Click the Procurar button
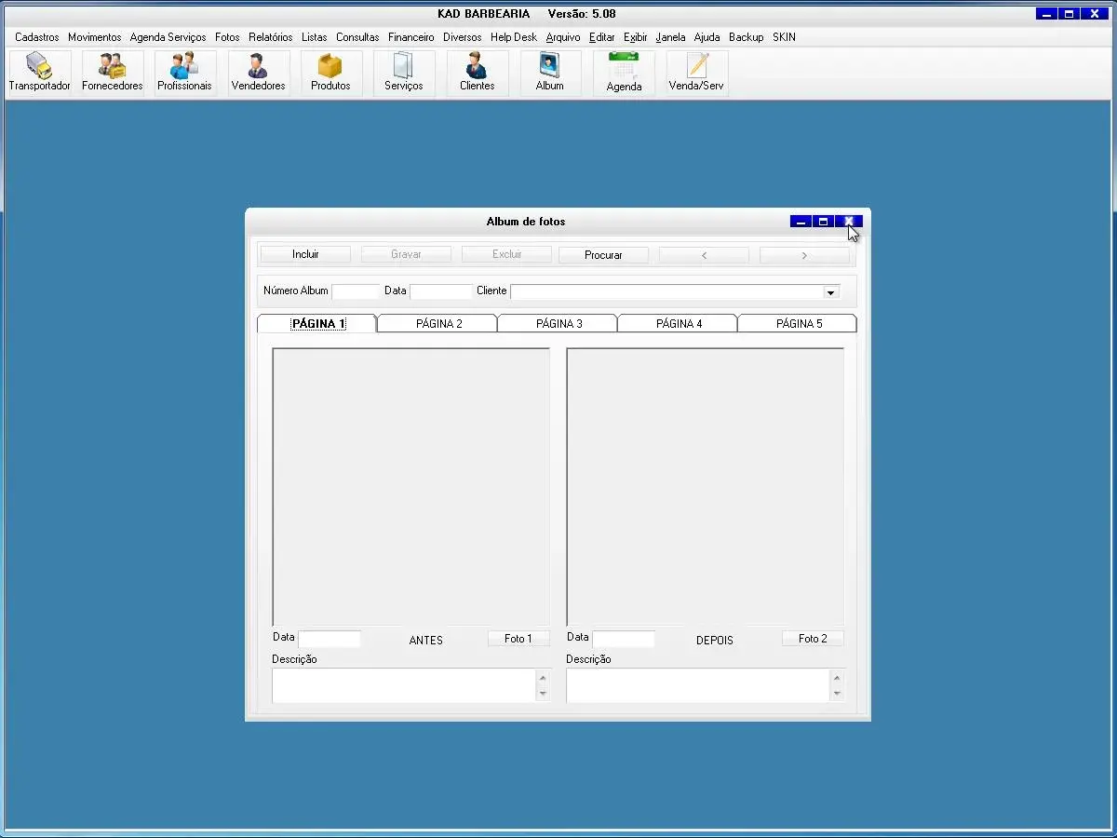The height and width of the screenshot is (838, 1117). (603, 254)
